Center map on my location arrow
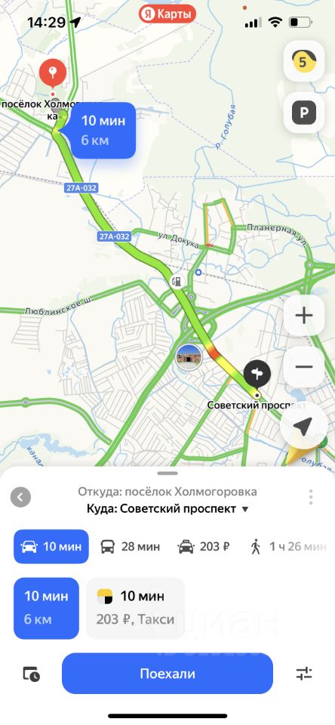 pos(303,427)
